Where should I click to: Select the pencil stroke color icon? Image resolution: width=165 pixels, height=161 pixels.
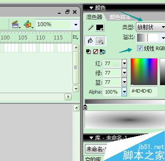point(91,28)
